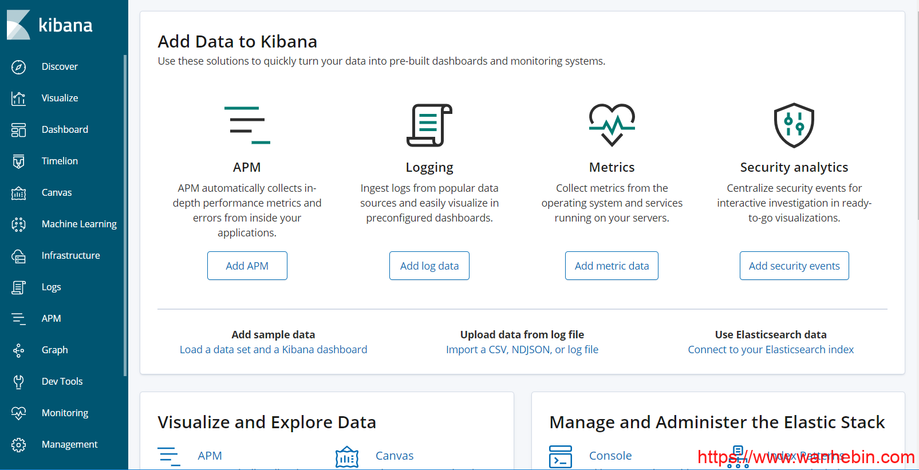Click the Security analytics shield icon
Screen dimensions: 919x470
pos(794,125)
